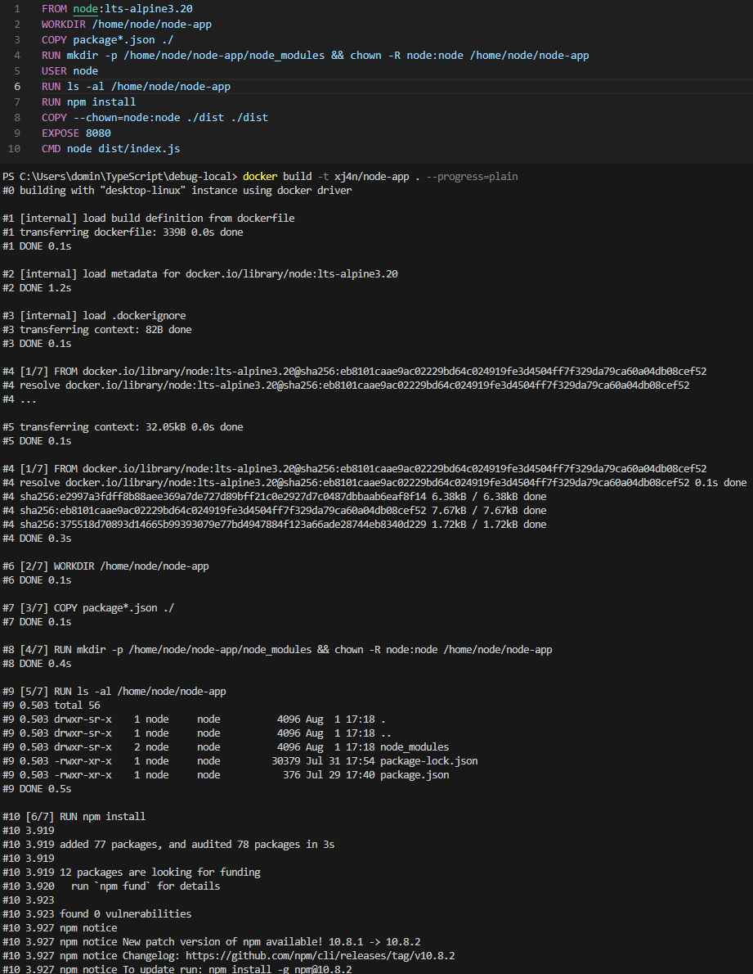Click line number 1 in the gutter

click(x=17, y=9)
